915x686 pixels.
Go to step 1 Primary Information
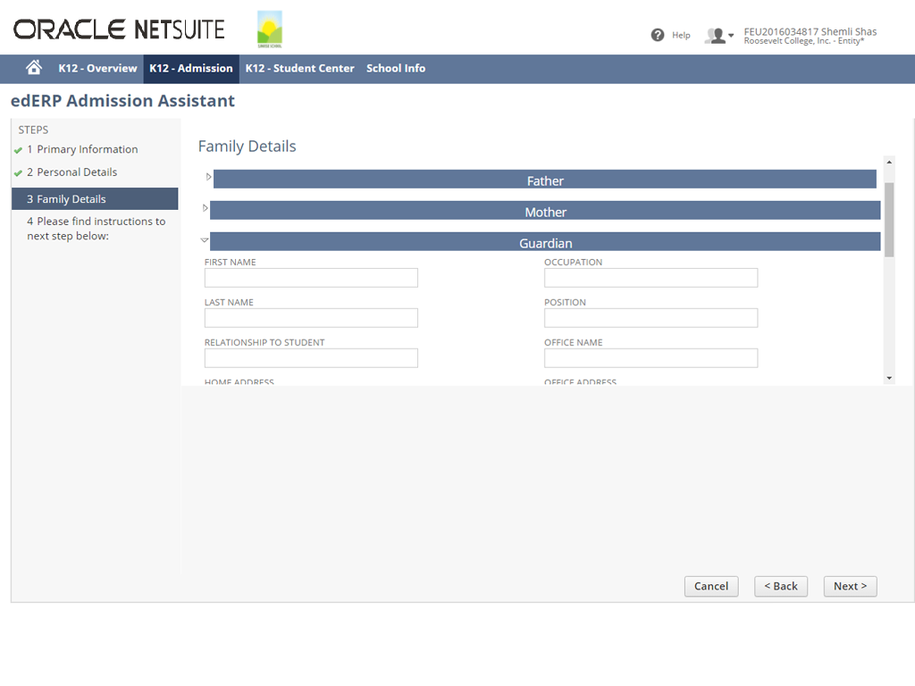tap(82, 149)
